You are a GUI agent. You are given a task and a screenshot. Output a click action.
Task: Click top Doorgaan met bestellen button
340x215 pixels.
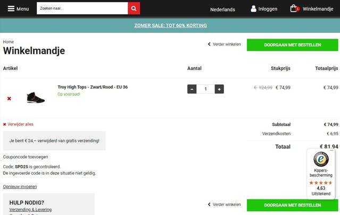(x=292, y=45)
